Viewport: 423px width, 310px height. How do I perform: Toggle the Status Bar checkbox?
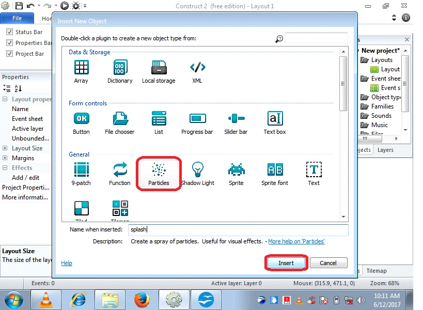pos(9,32)
